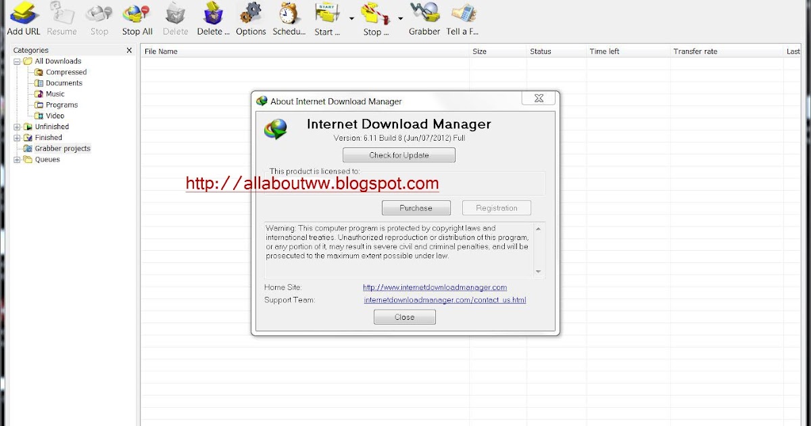Expand the Queues tree node
The image size is (811, 426).
17,159
